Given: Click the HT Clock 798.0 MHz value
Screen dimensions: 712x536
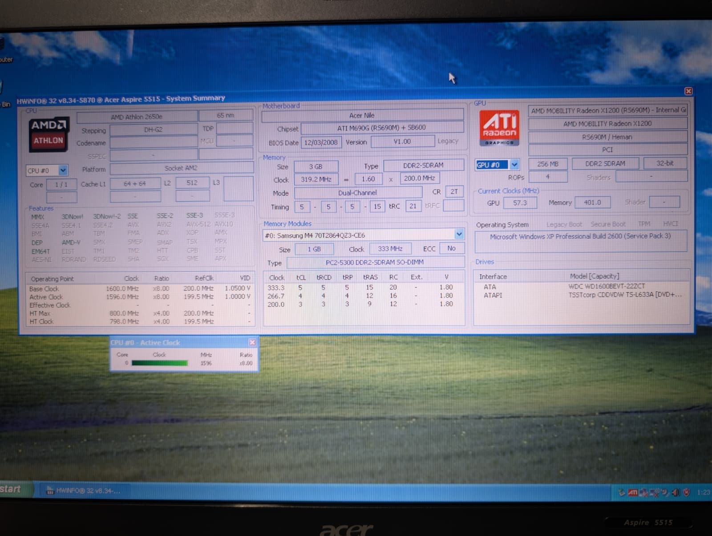Looking at the screenshot, I should coord(124,321).
